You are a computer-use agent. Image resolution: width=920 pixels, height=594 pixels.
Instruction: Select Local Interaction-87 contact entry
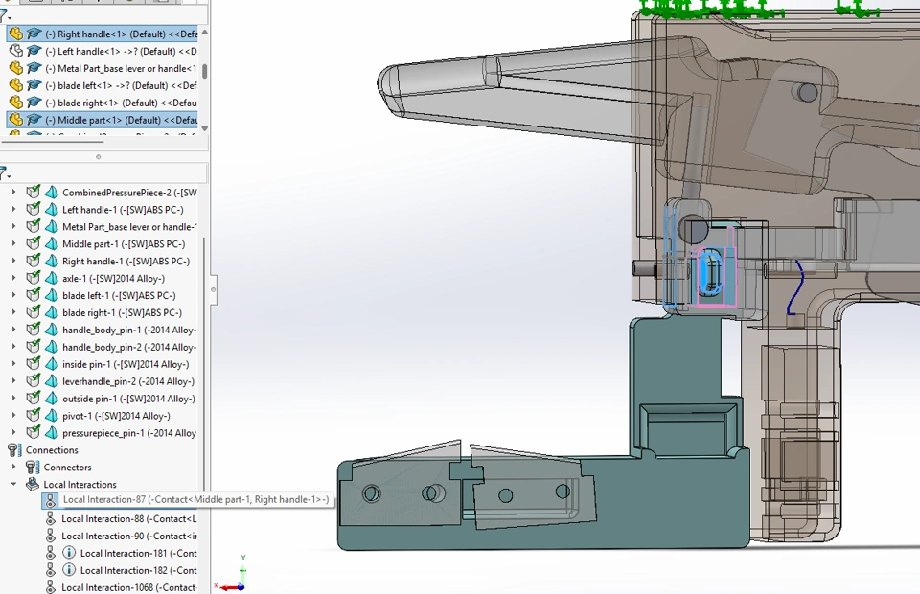coord(195,499)
